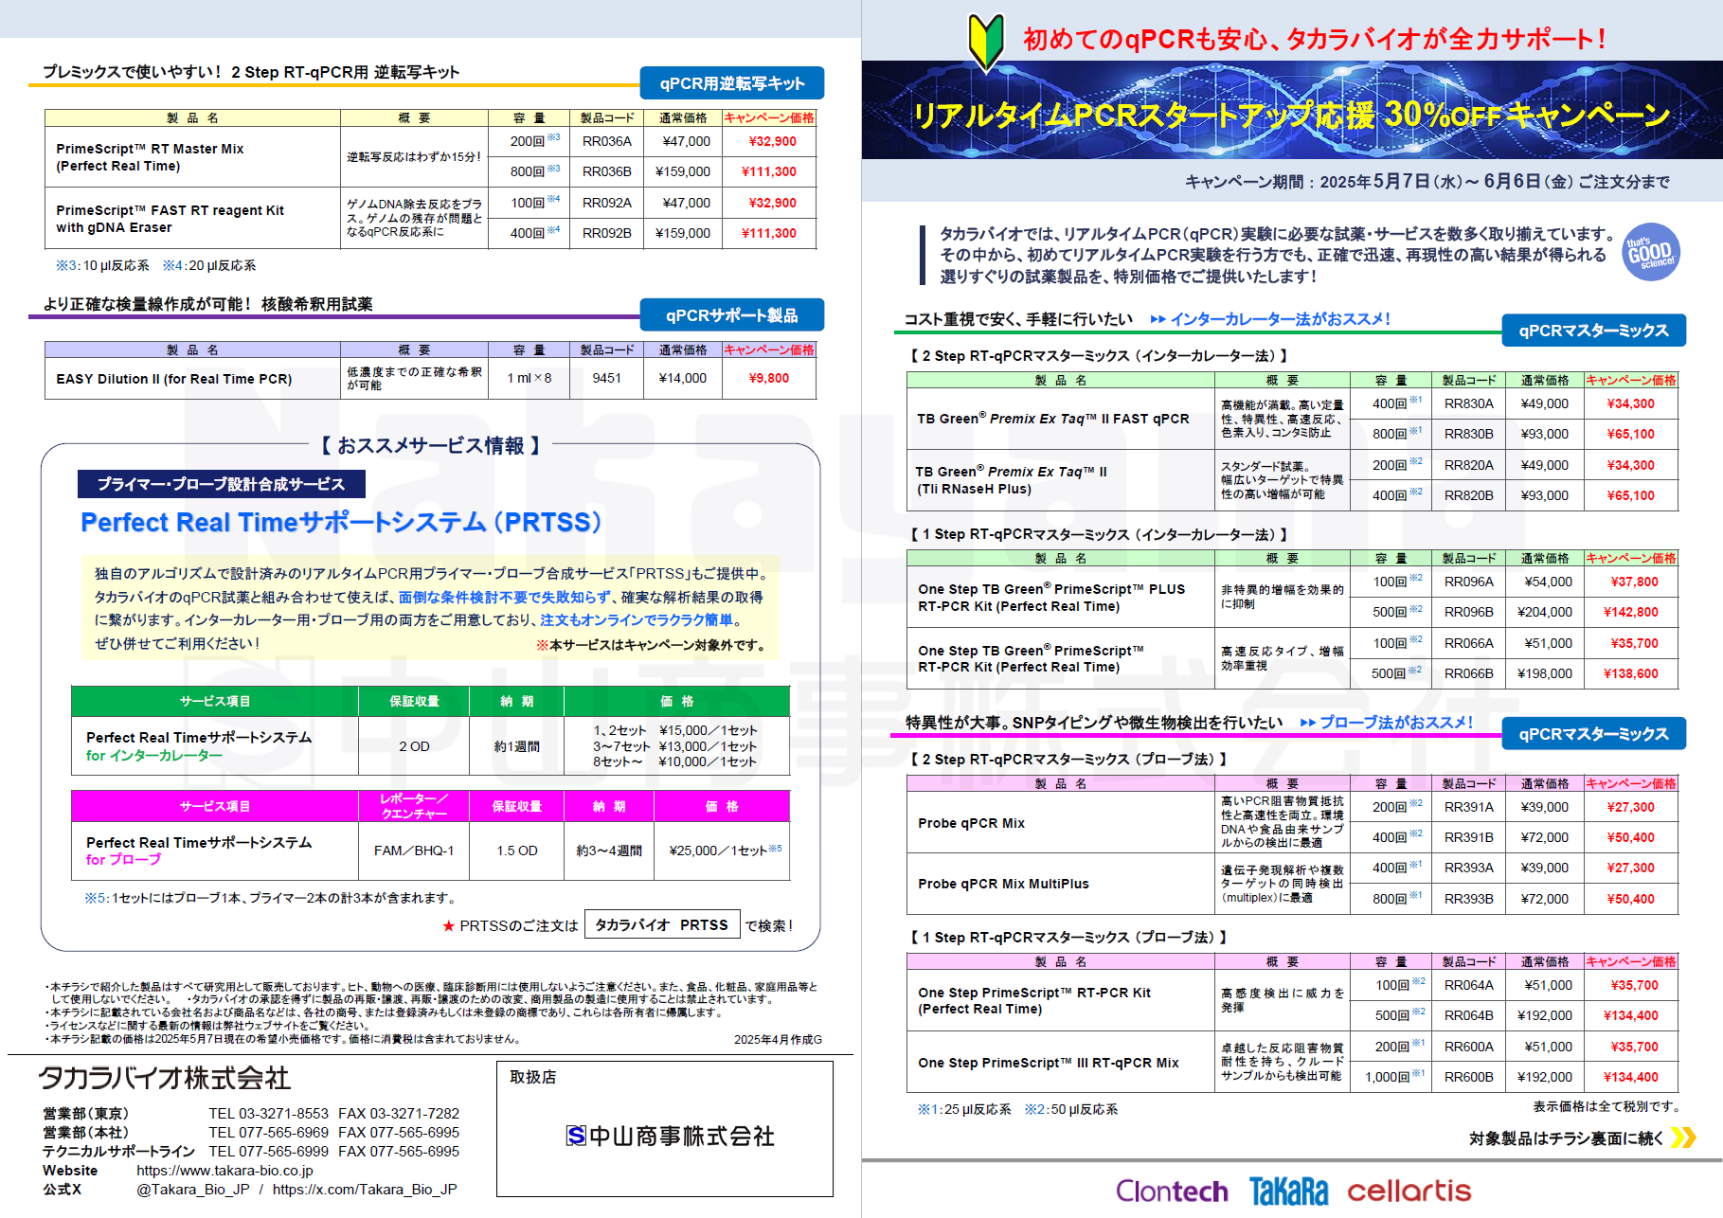Click One Step PrimeScript III RT-qPCR Mix name
The image size is (1723, 1218).
click(1049, 1063)
